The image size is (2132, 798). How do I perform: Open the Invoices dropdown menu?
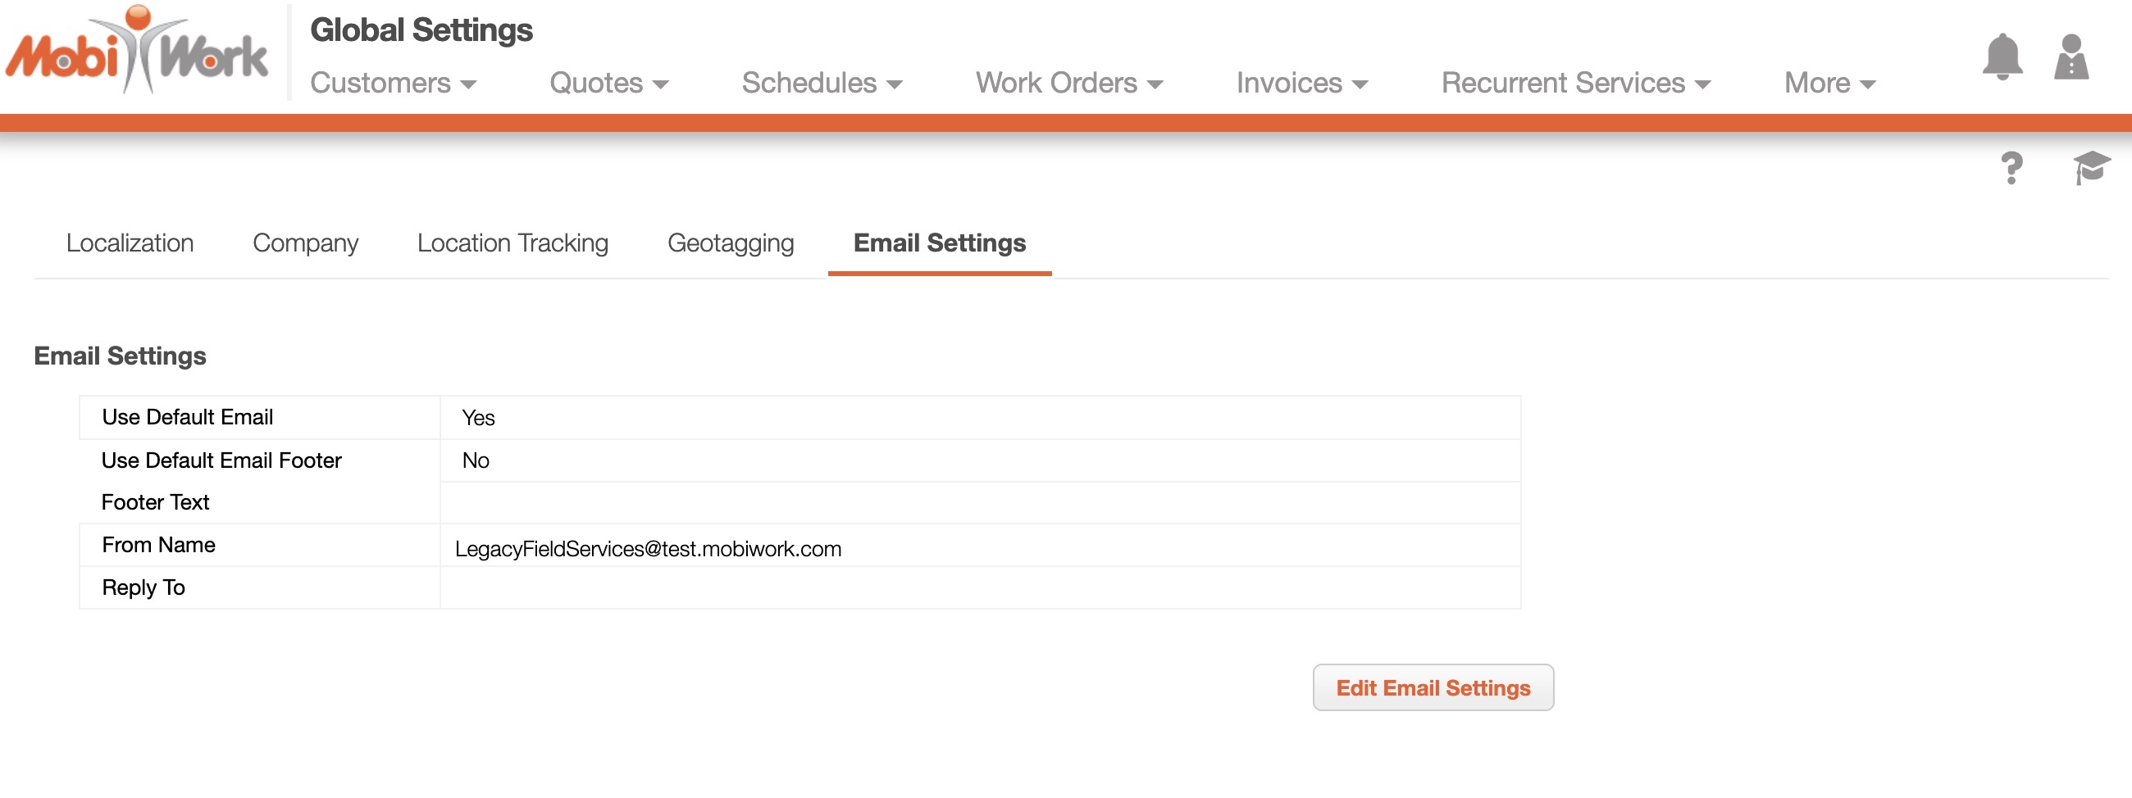(1301, 83)
